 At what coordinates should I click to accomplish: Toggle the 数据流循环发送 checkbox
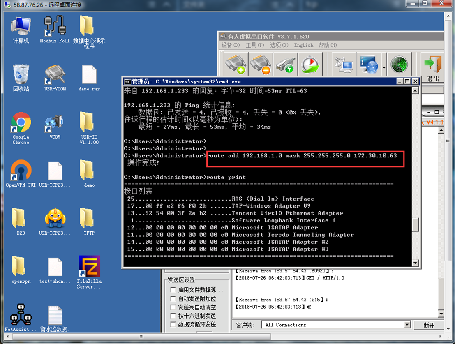(x=173, y=324)
